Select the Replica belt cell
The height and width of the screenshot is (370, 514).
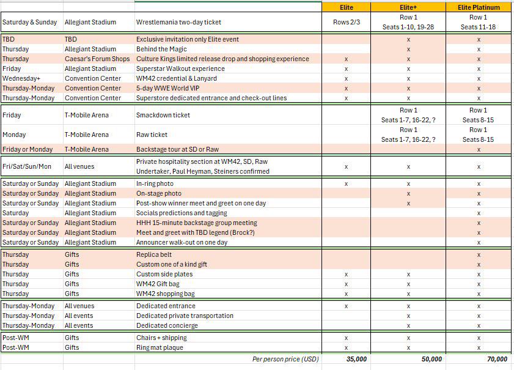[228, 254]
